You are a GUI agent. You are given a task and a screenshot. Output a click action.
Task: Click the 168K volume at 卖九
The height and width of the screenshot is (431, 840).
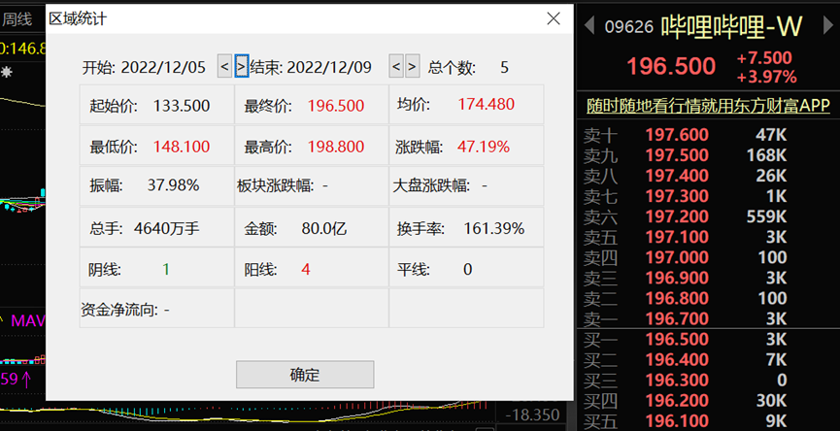(766, 155)
